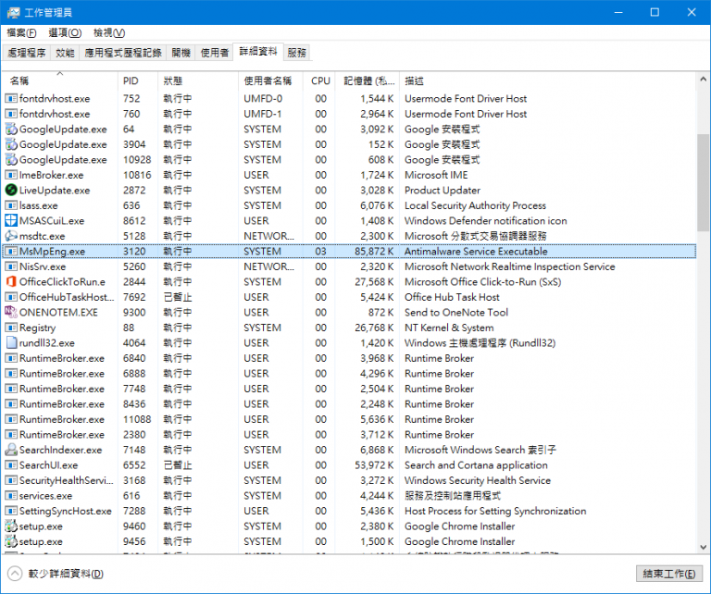Image resolution: width=711 pixels, height=594 pixels.
Task: Sort by the CPU column header
Action: [x=319, y=80]
